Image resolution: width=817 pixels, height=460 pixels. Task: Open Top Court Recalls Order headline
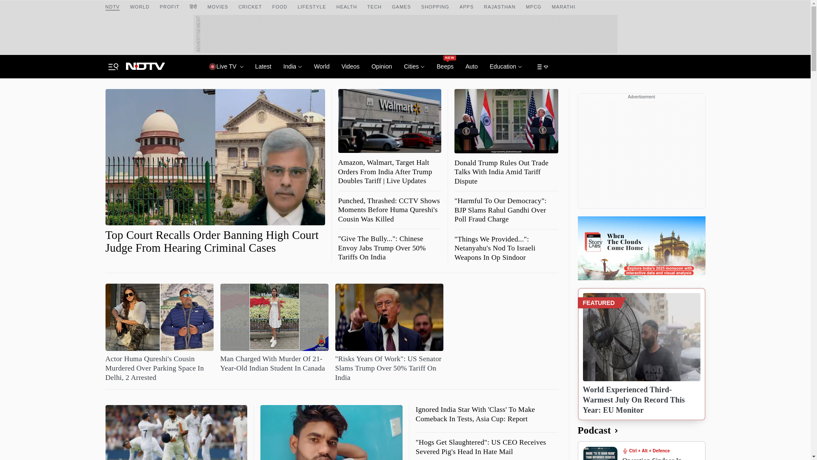(212, 241)
